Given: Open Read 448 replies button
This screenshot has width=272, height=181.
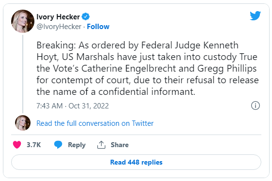Looking at the screenshot, I should click(x=136, y=162).
